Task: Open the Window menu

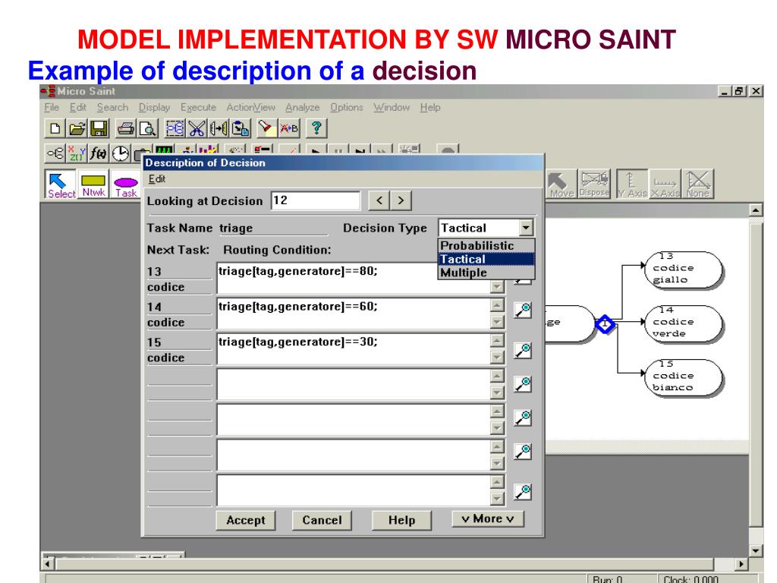Action: [392, 108]
